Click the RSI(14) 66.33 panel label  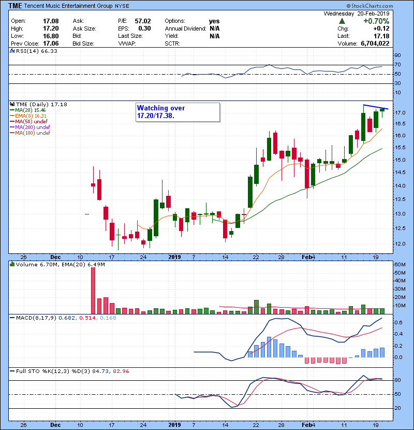tap(36, 51)
